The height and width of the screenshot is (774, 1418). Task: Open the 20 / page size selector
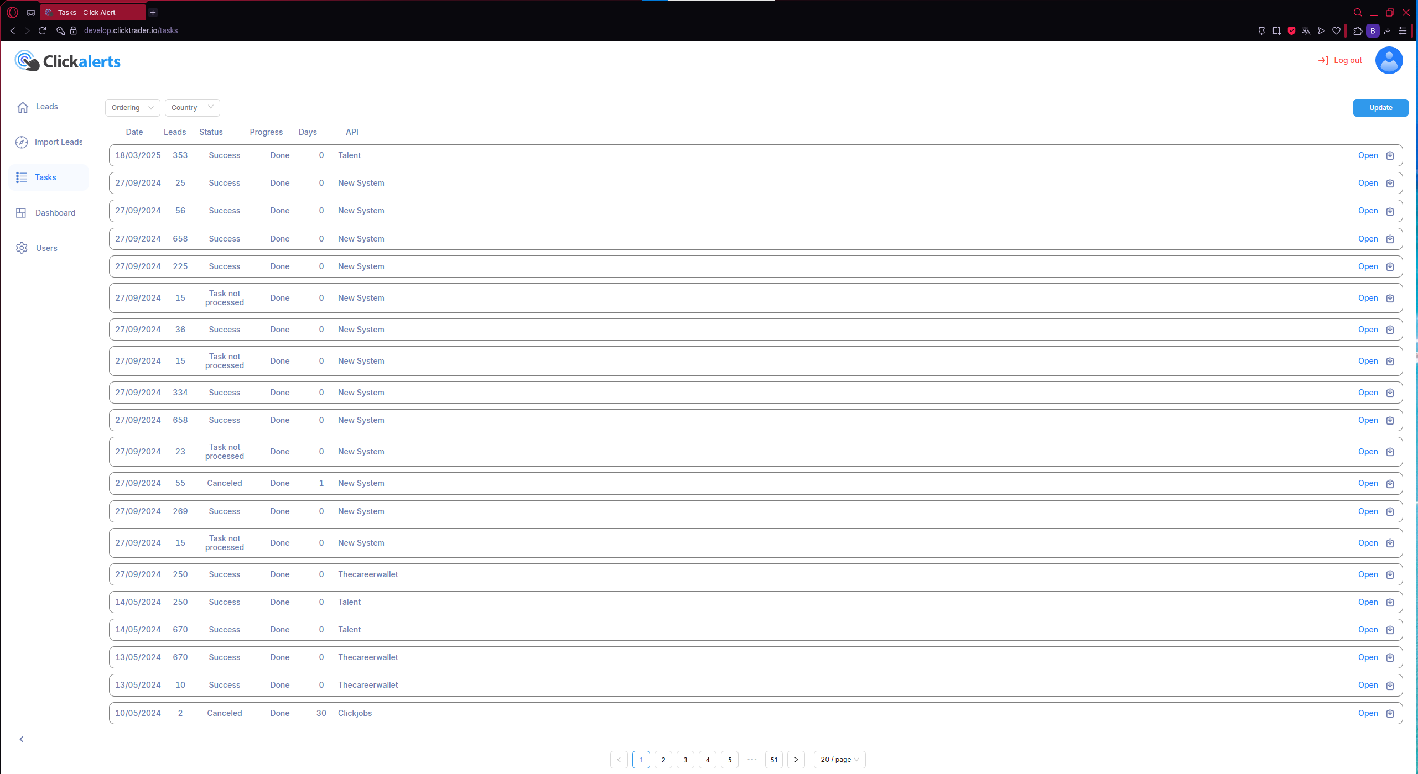click(x=839, y=760)
